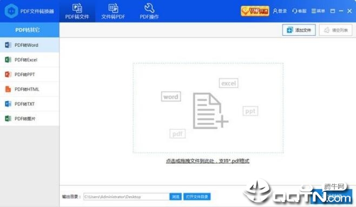This screenshot has width=356, height=207.
Task: Select the PDF转TXT sidebar option
Action: [30, 104]
